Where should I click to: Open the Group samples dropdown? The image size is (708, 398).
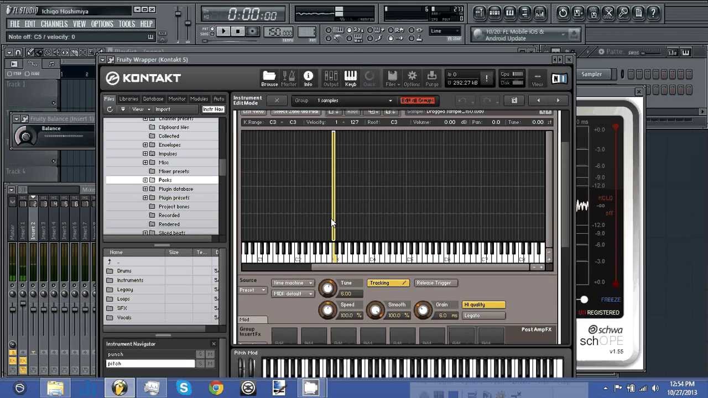354,101
